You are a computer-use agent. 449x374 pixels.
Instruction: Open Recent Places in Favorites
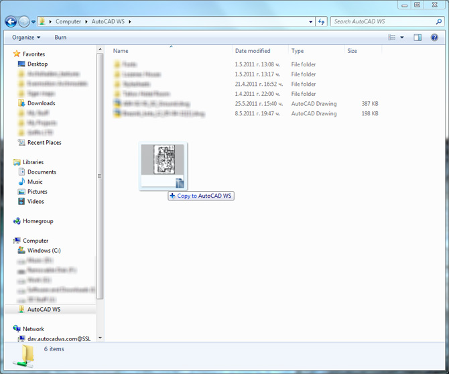pos(44,142)
